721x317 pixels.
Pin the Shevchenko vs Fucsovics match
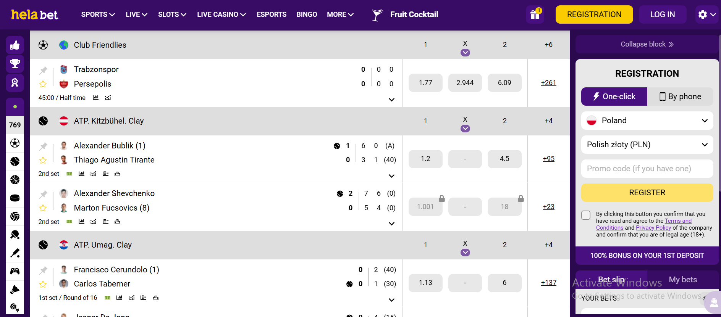(x=43, y=195)
